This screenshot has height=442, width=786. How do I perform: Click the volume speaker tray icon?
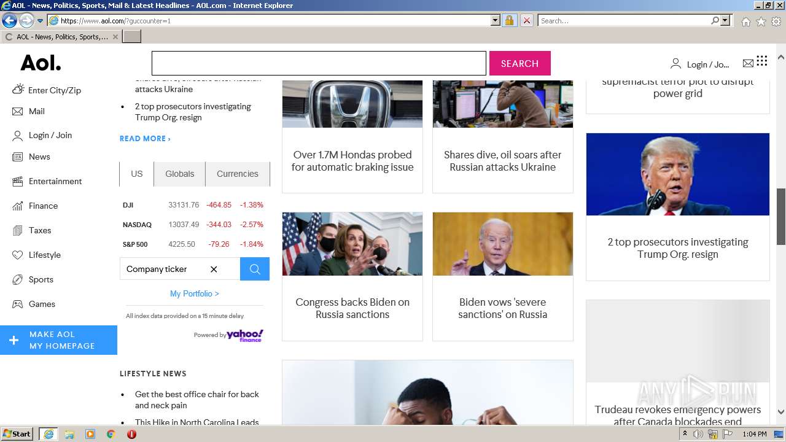pyautogui.click(x=698, y=434)
